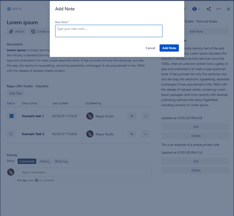Image resolution: width=234 pixels, height=216 pixels.
Task: Click the Add a comment field
Action: 84,172
